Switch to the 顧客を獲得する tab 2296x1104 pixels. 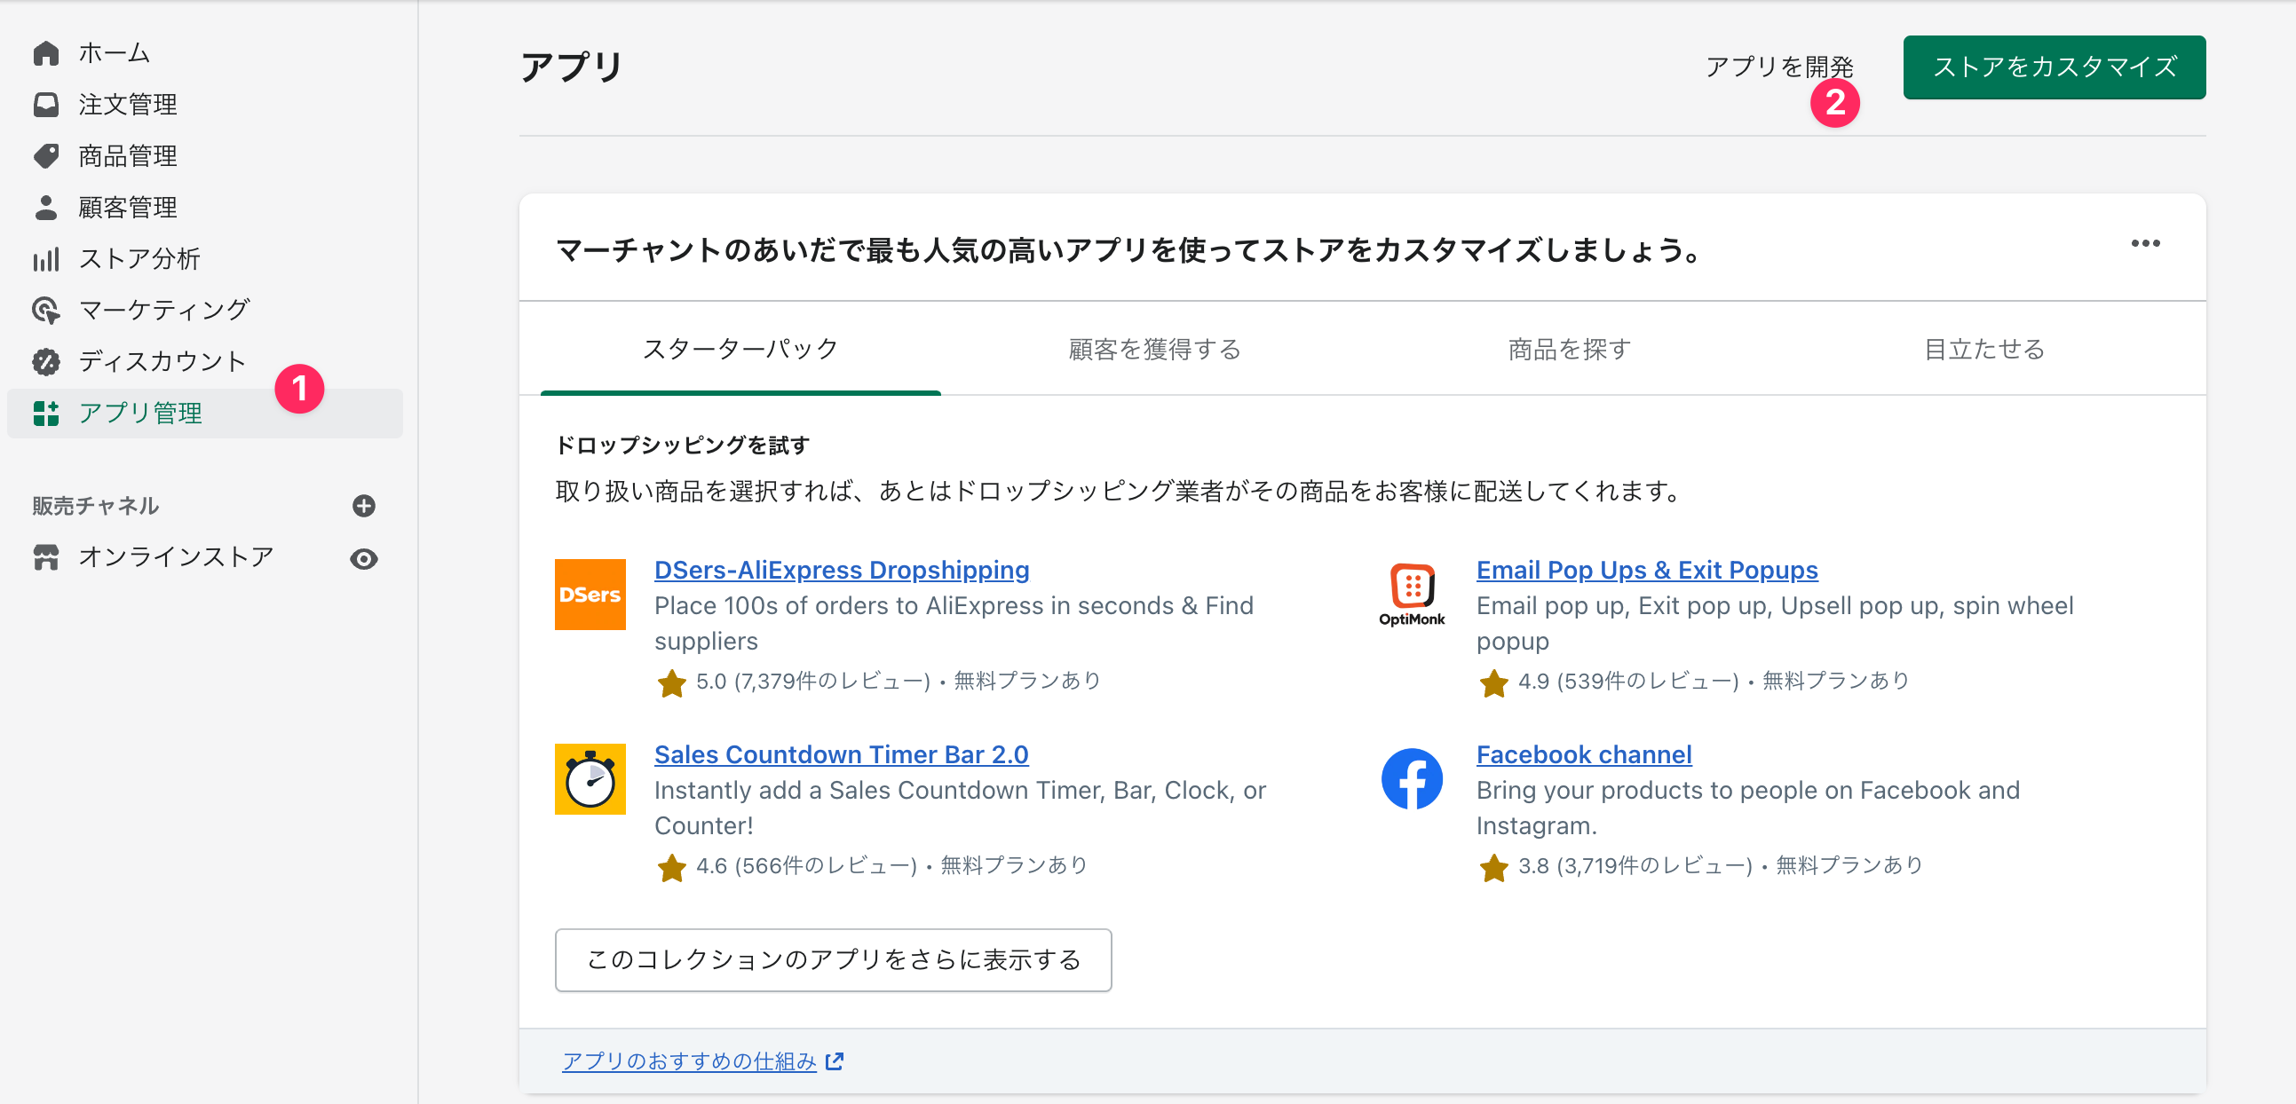click(x=1154, y=350)
